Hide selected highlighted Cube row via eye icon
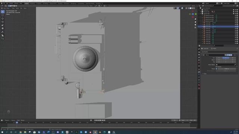The height and width of the screenshot is (134, 239). click(x=235, y=26)
